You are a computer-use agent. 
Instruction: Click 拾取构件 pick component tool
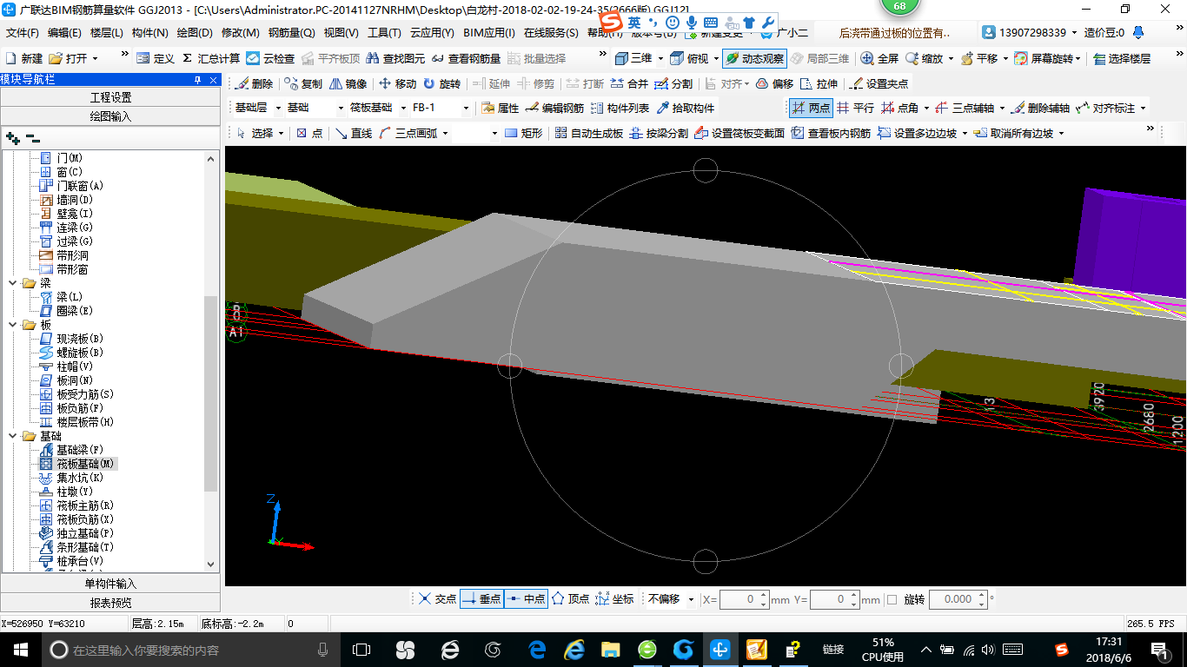click(686, 109)
